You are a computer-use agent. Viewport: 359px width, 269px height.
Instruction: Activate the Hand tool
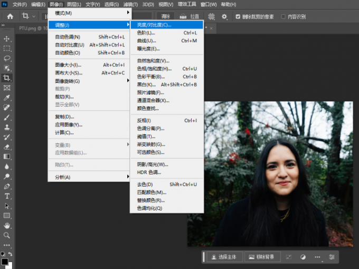(x=7, y=226)
